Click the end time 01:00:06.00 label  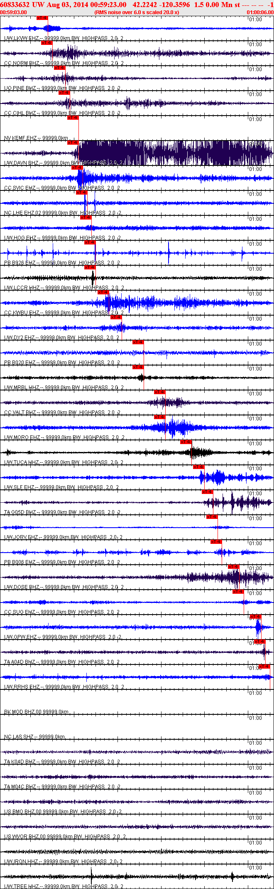(x=260, y=12)
